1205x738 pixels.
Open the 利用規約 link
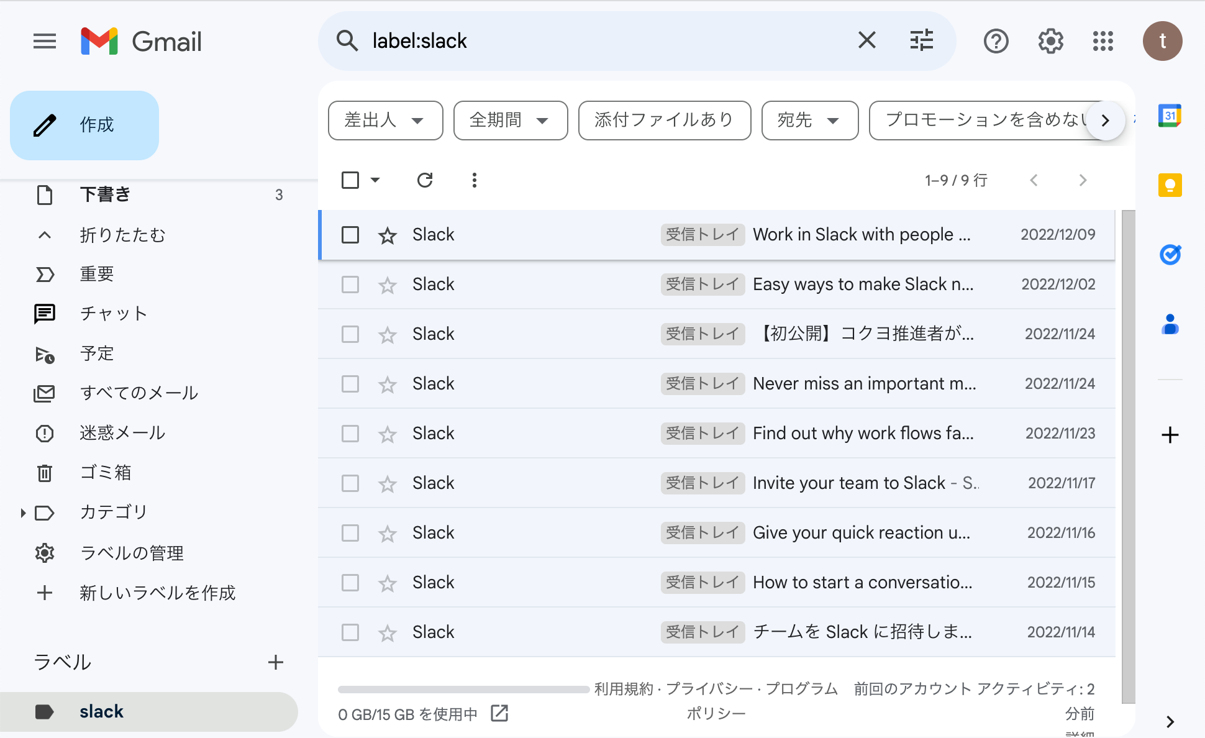624,689
